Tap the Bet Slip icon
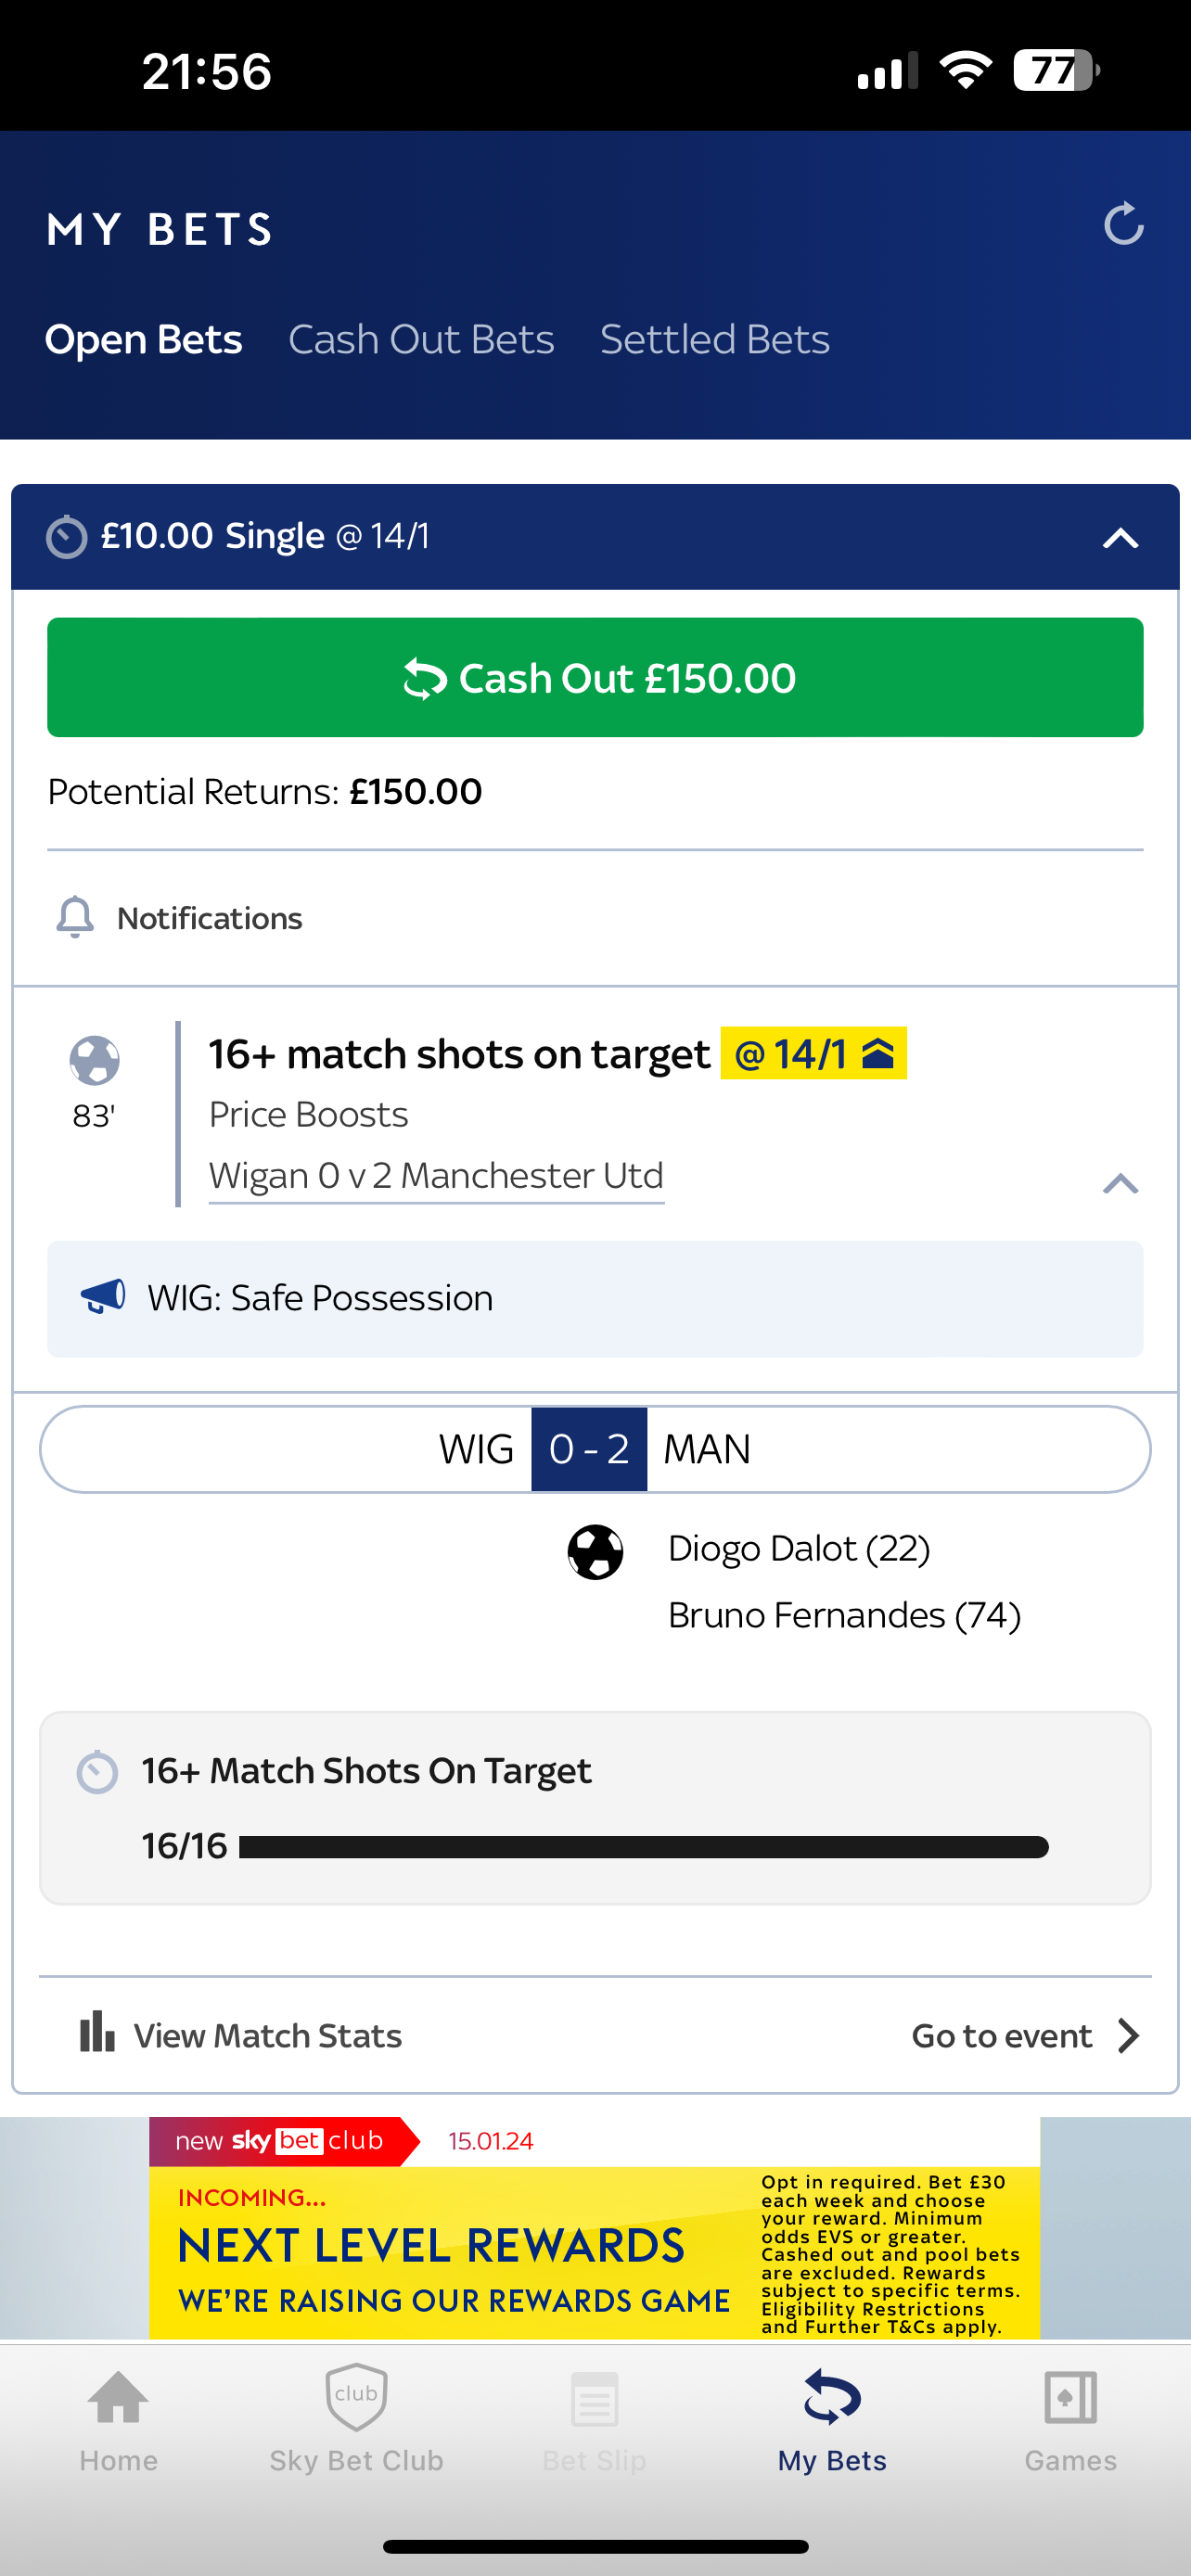 tap(594, 2398)
